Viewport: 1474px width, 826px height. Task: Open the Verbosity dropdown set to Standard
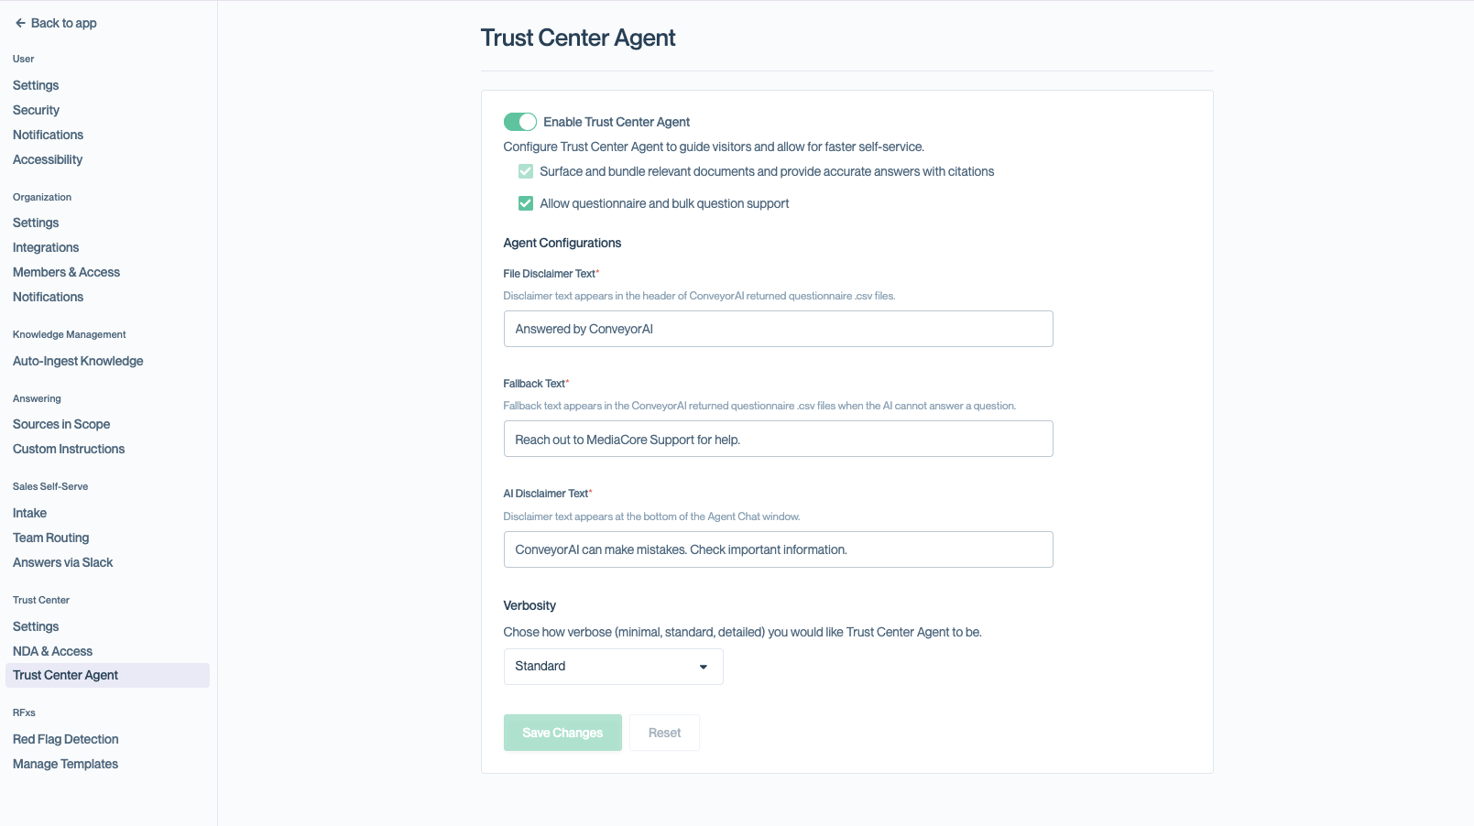(612, 666)
